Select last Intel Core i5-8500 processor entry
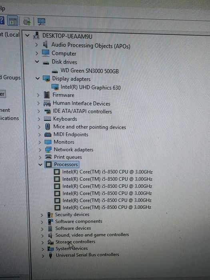Viewport: 210px width, 280px height. point(107,207)
